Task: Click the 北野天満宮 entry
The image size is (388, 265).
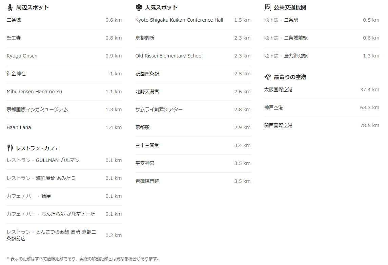Action: pyautogui.click(x=193, y=92)
